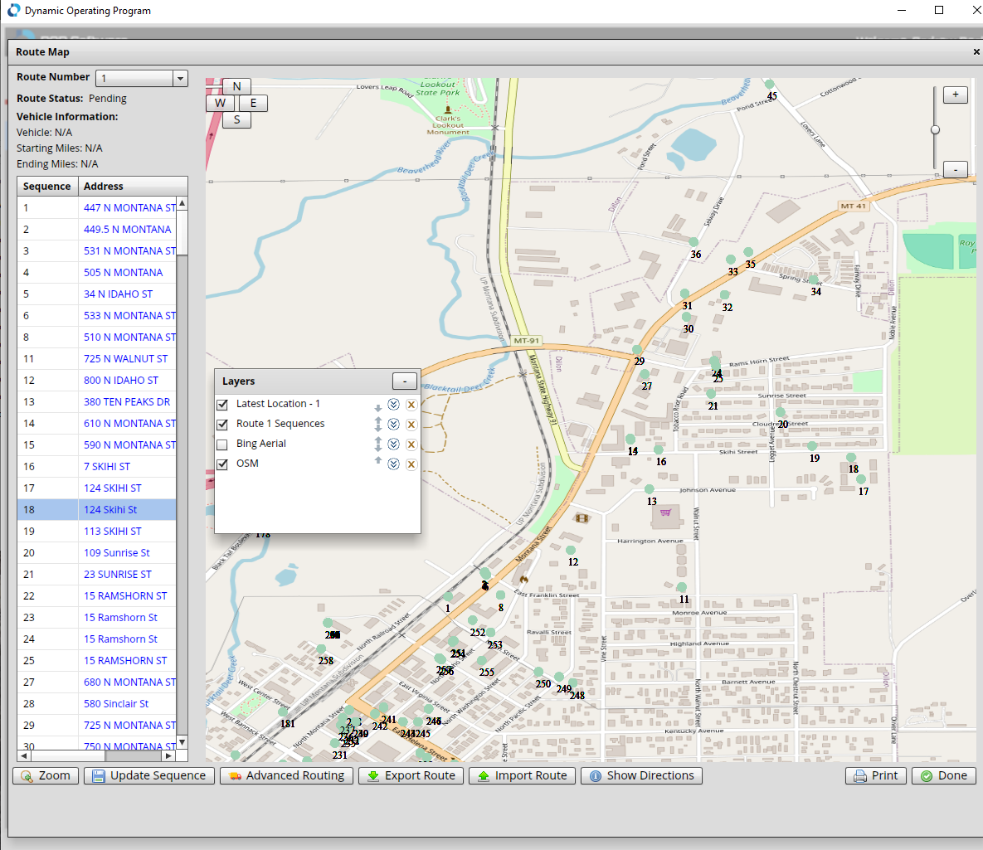Zoom out the map with minus button
Image resolution: width=983 pixels, height=850 pixels.
coord(955,169)
